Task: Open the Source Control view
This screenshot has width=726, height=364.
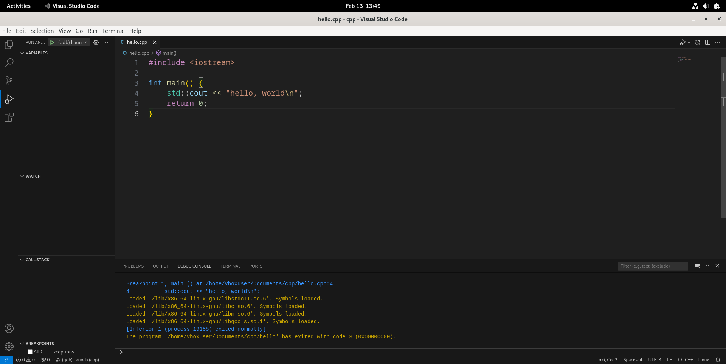Action: tap(9, 81)
